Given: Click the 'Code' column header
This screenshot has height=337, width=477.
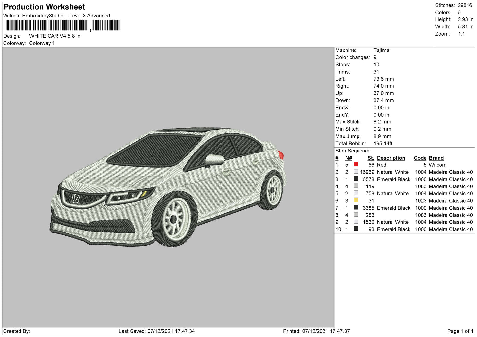Looking at the screenshot, I should pos(420,158).
